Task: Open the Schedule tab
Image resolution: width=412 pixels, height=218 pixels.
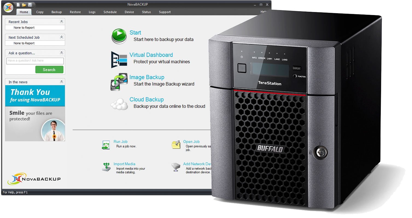Action: [x=110, y=12]
